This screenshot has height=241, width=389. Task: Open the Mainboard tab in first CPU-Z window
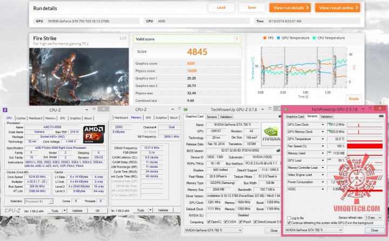[x=35, y=118]
